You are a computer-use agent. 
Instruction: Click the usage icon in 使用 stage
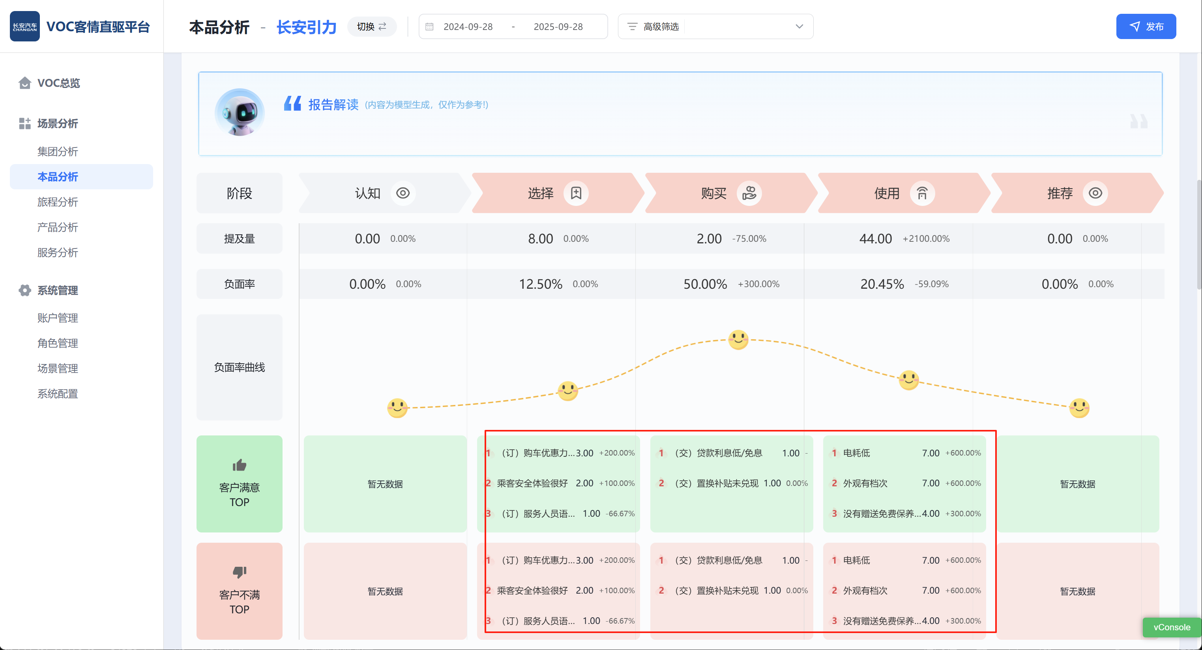coord(922,193)
